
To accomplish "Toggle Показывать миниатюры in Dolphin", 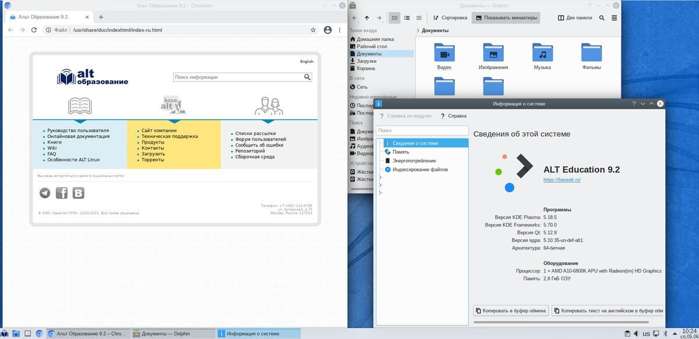I will [x=506, y=18].
